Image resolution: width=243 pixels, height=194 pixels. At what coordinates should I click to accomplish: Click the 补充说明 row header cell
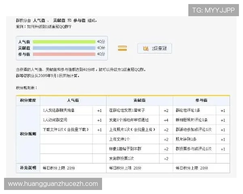(28, 168)
